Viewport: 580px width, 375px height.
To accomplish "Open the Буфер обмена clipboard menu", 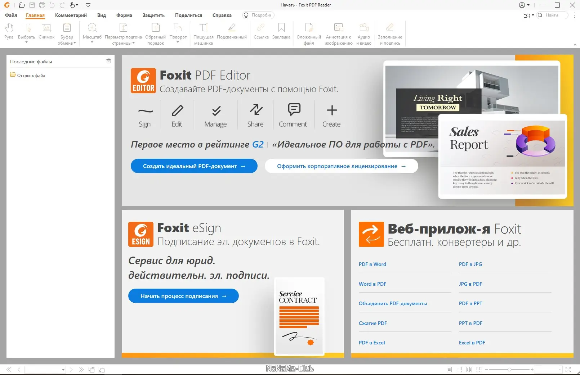I will [x=67, y=34].
